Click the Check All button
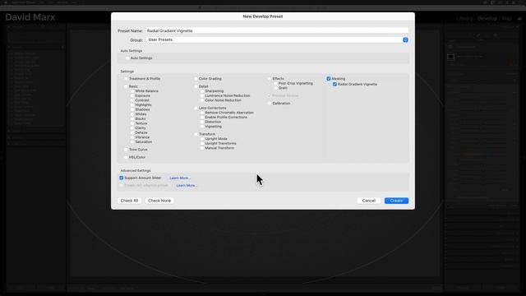This screenshot has height=296, width=526. [x=129, y=201]
